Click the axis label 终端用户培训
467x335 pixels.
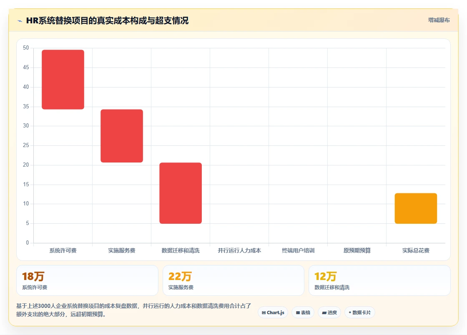pyautogui.click(x=298, y=250)
